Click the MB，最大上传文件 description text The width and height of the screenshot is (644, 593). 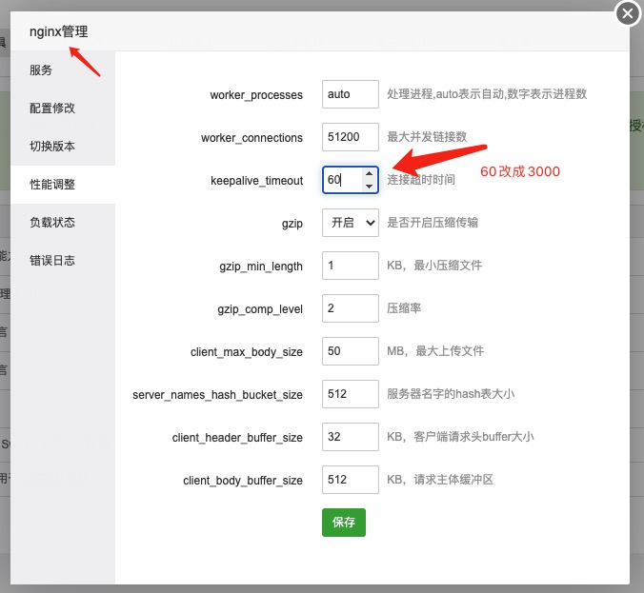pyautogui.click(x=435, y=351)
